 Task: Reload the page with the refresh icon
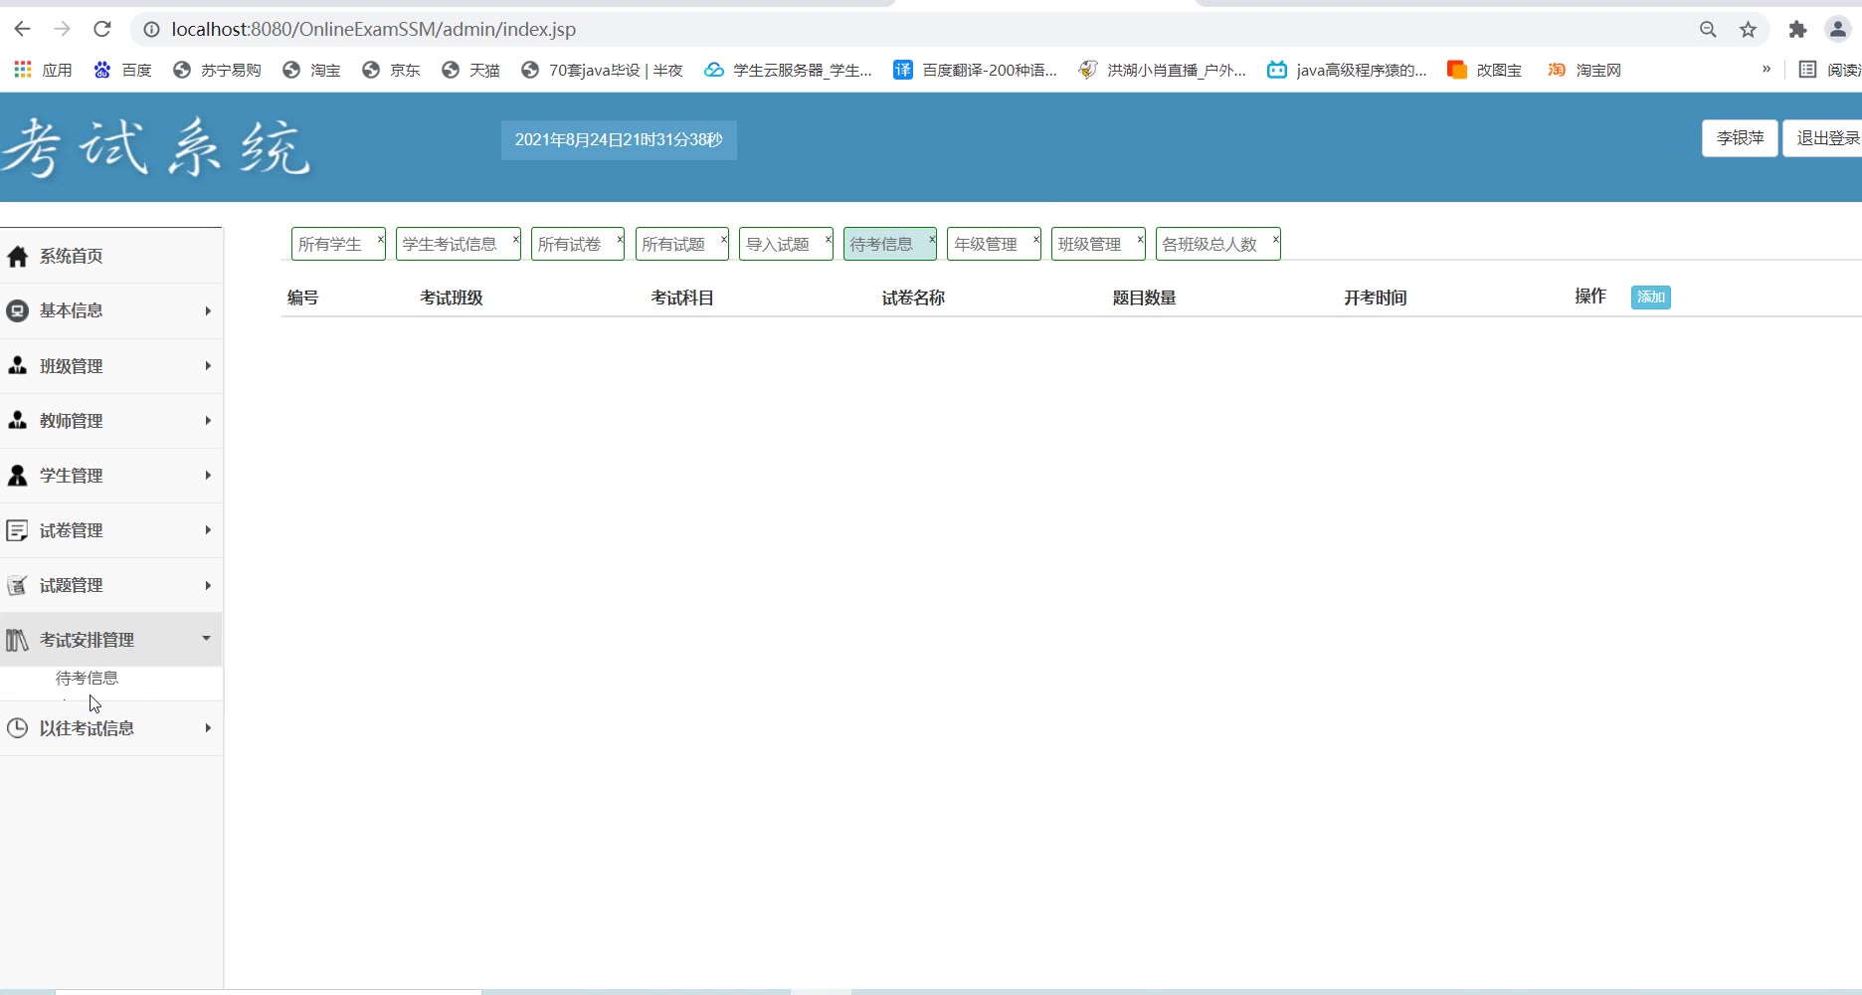click(x=101, y=29)
